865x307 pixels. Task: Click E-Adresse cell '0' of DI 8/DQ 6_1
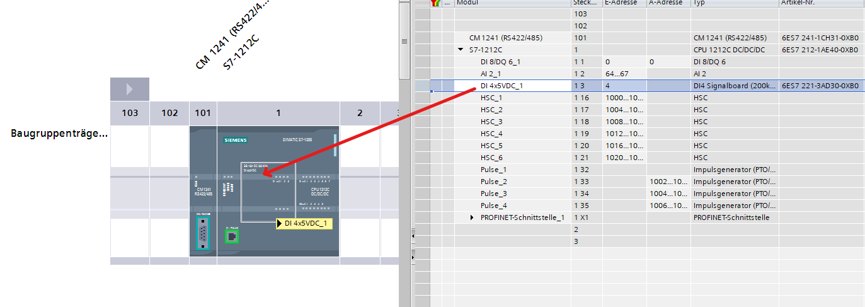(624, 62)
